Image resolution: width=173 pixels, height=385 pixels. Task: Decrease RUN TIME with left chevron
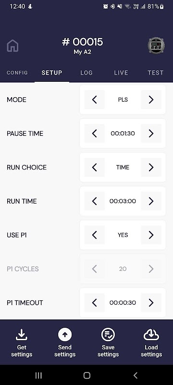[x=95, y=201]
